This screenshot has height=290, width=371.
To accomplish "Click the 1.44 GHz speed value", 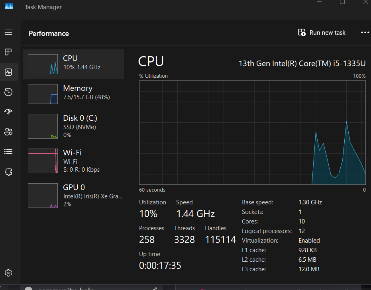I will [x=195, y=214].
